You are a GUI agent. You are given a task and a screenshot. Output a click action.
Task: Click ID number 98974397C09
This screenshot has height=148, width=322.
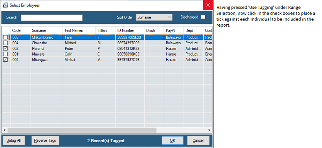point(128,43)
